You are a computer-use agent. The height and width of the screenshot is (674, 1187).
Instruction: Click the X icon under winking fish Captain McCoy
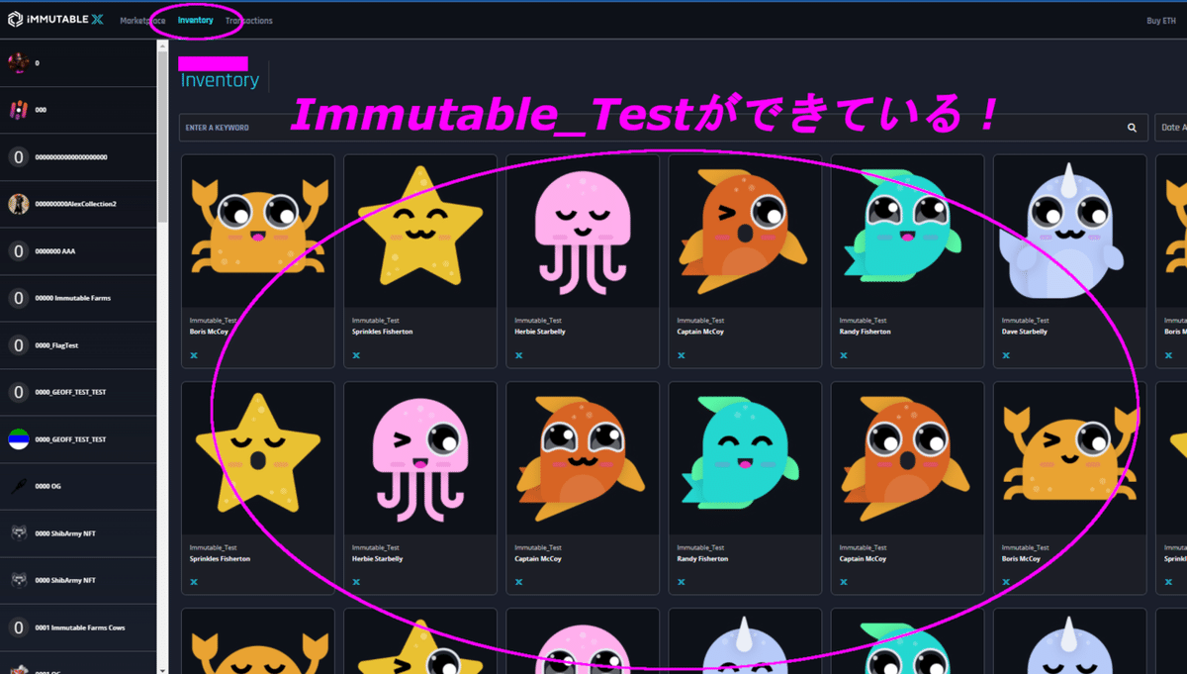pos(681,354)
